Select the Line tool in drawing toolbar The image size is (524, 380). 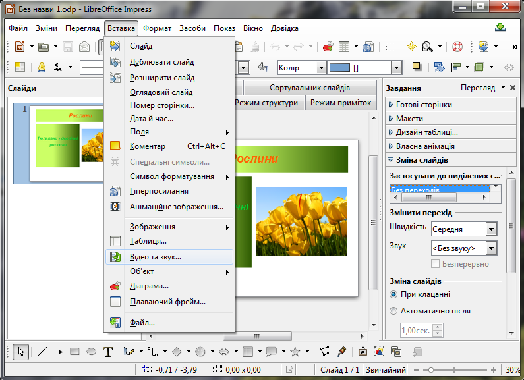[x=42, y=352]
